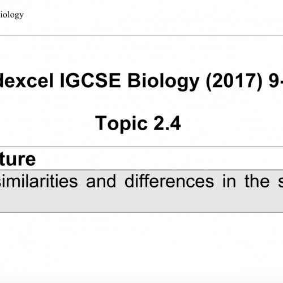This screenshot has height=283, width=283.
Task: Click the bold 'ture' heading fragment
Action: point(18,159)
